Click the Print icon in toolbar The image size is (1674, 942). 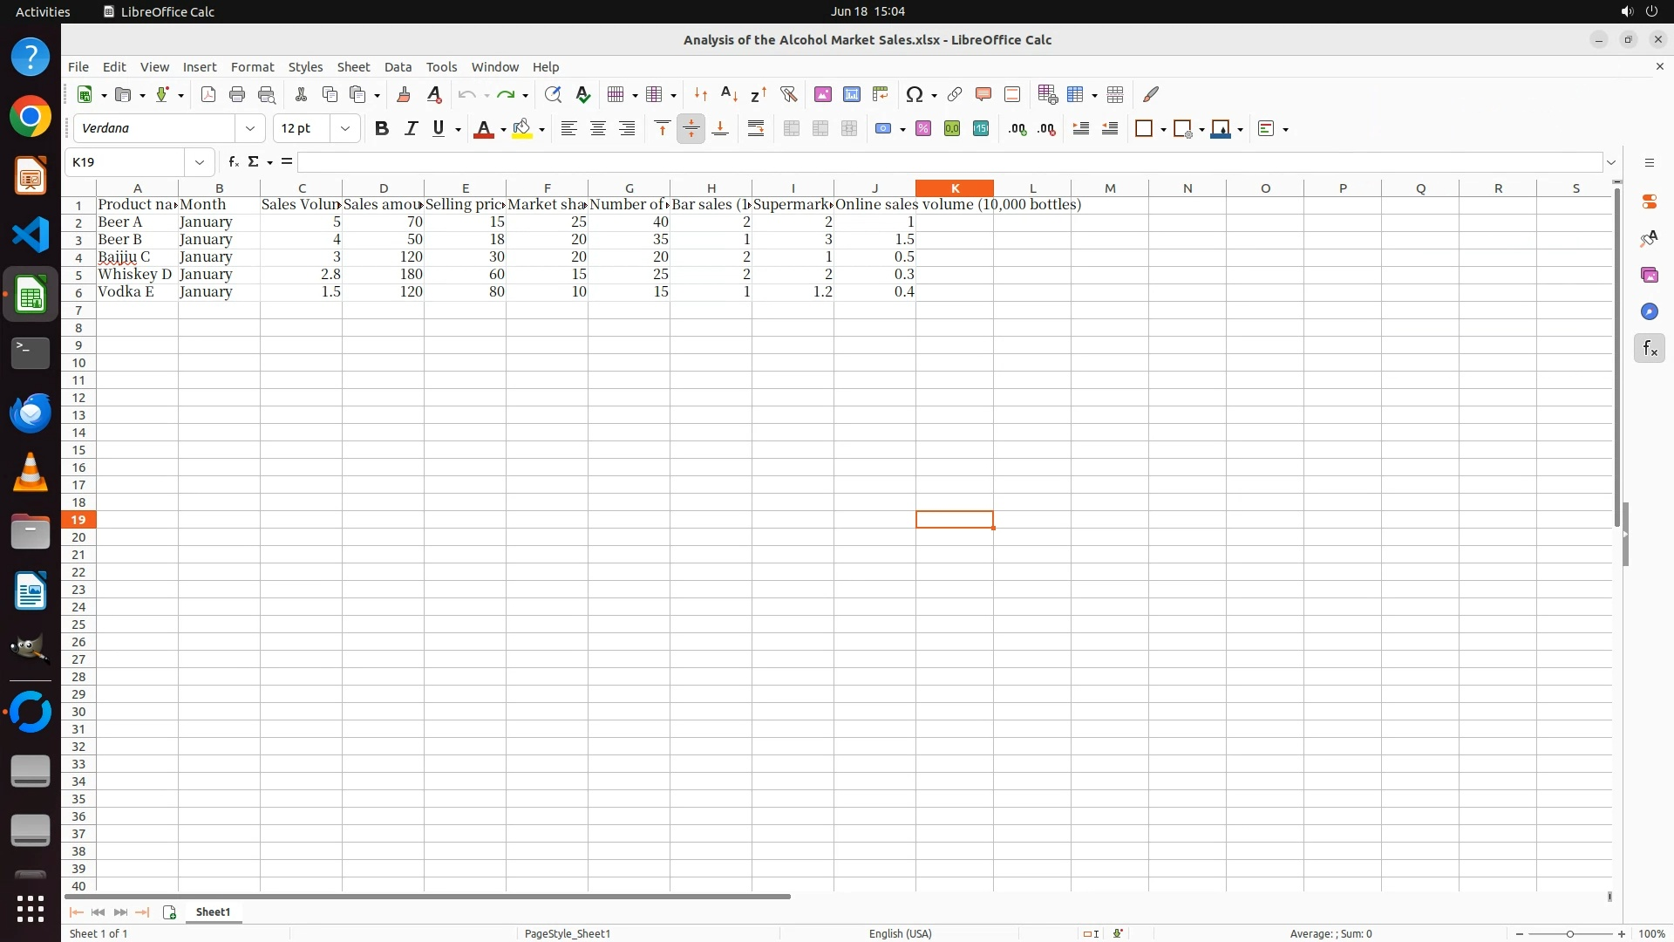(237, 94)
